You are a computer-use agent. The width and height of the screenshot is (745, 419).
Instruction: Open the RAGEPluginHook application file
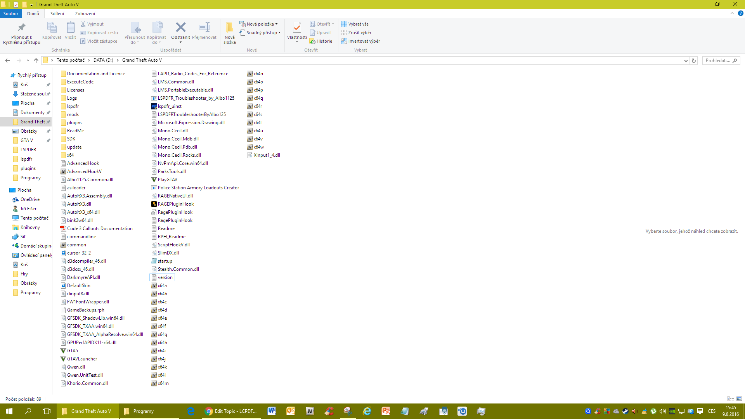pos(175,204)
